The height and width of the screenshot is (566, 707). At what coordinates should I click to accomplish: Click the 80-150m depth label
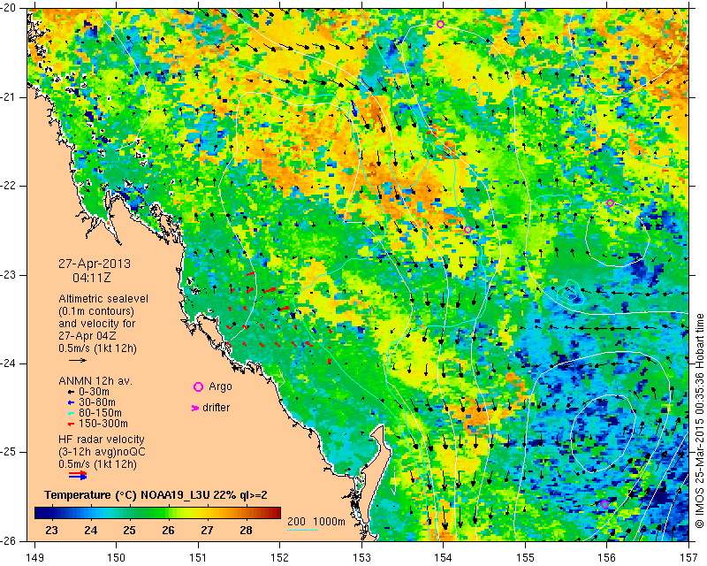pyautogui.click(x=100, y=413)
